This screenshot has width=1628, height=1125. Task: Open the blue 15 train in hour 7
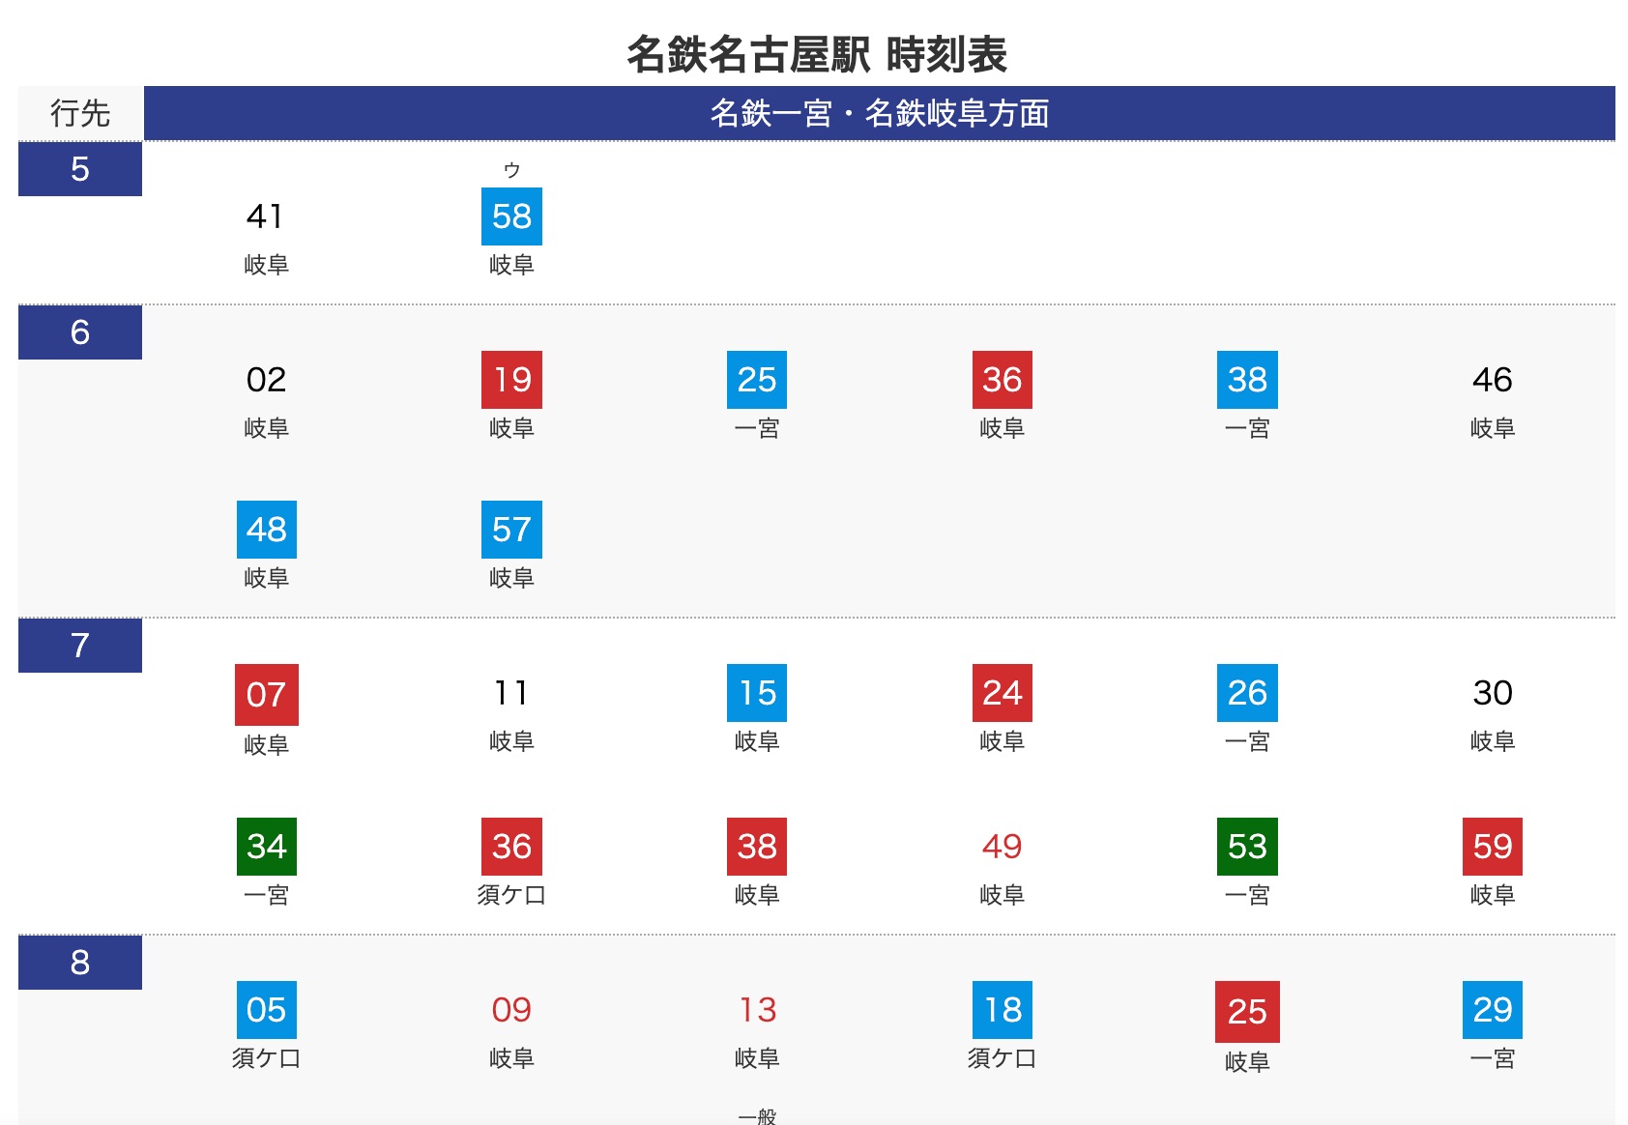click(757, 693)
